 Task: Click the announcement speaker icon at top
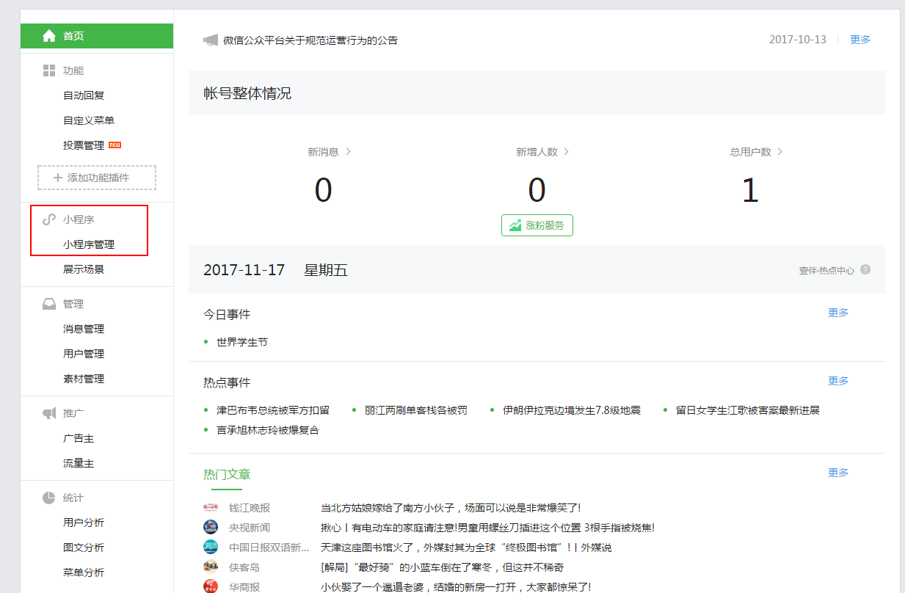pyautogui.click(x=211, y=40)
